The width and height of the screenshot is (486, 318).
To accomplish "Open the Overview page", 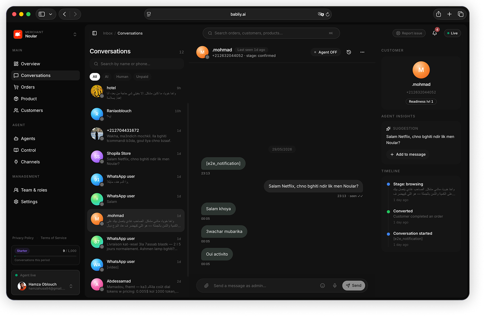I will tap(45, 64).
